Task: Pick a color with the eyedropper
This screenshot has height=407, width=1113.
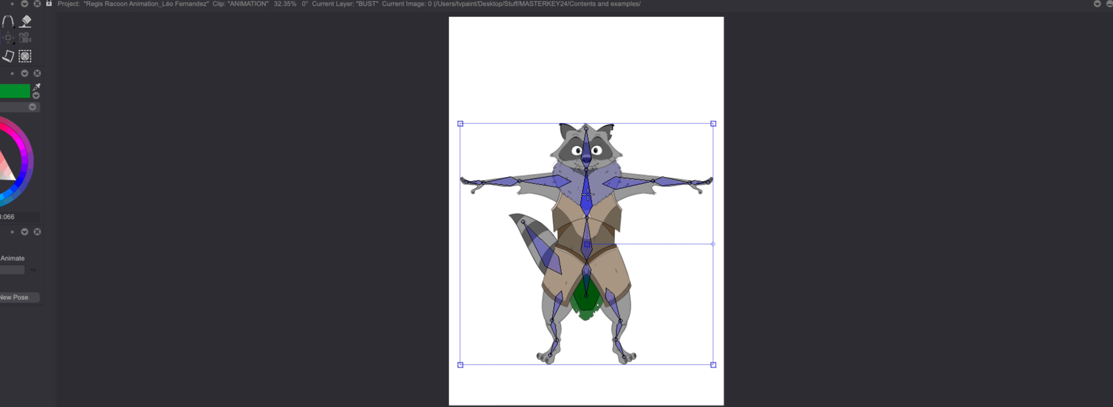Action: pos(36,87)
